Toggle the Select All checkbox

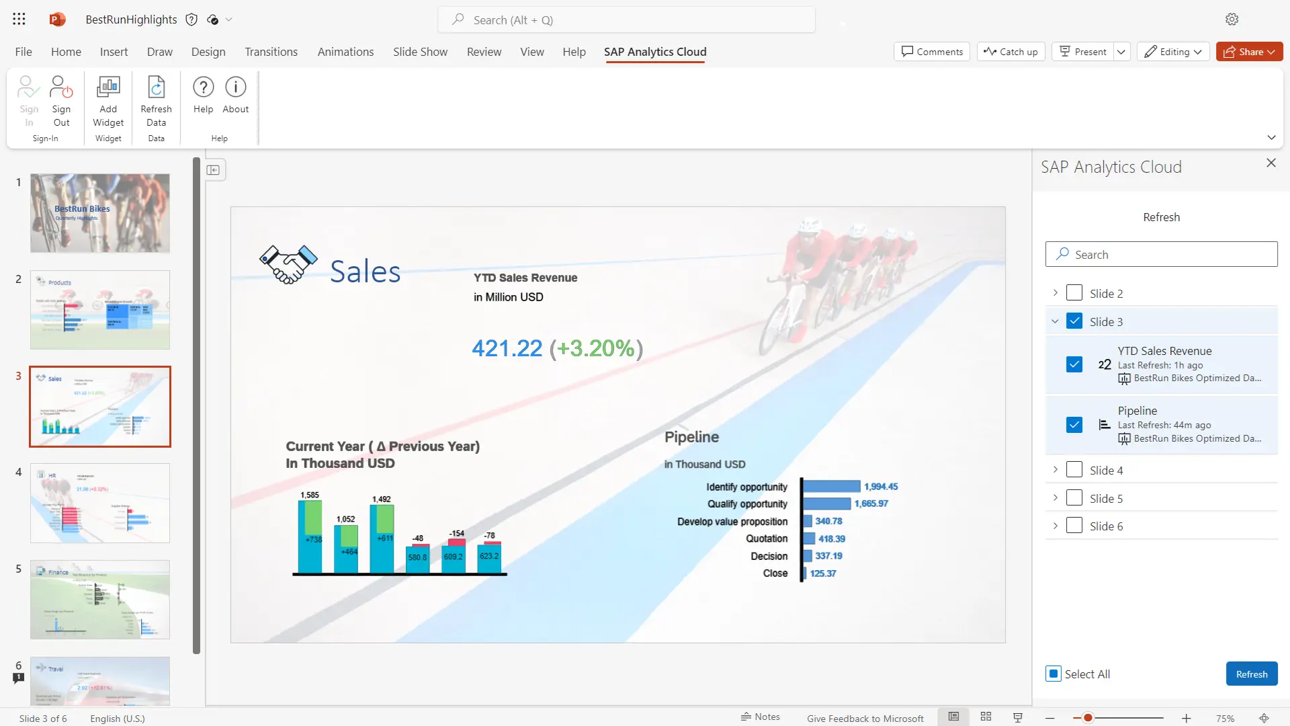click(x=1053, y=674)
